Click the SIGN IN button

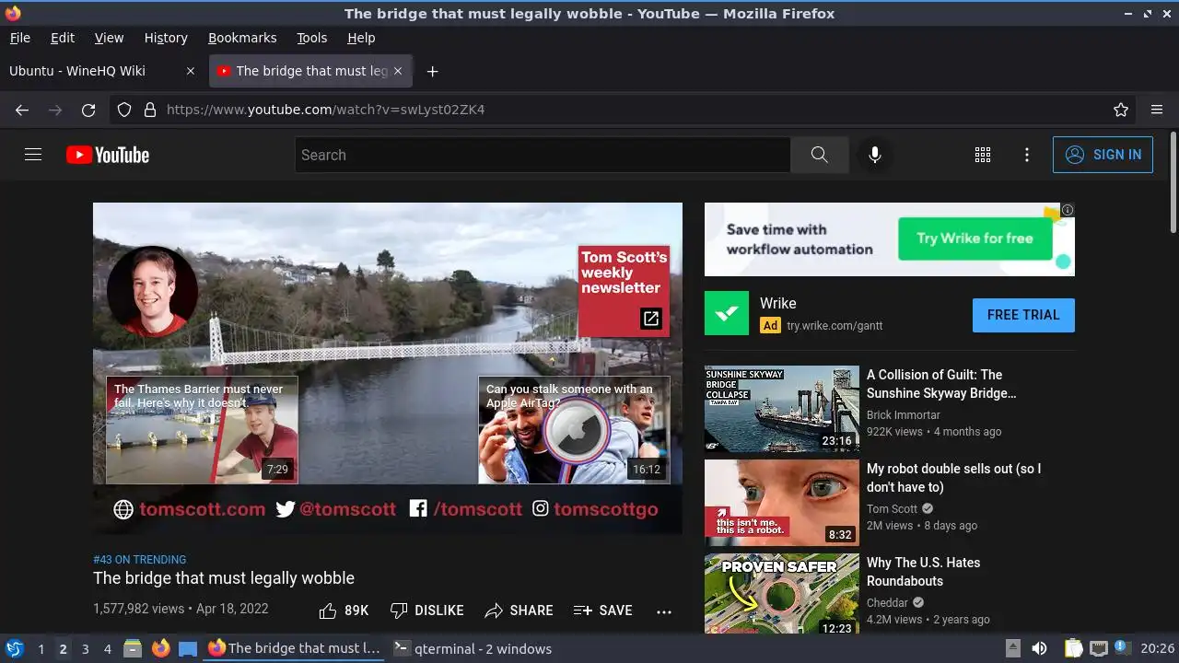[x=1103, y=155]
